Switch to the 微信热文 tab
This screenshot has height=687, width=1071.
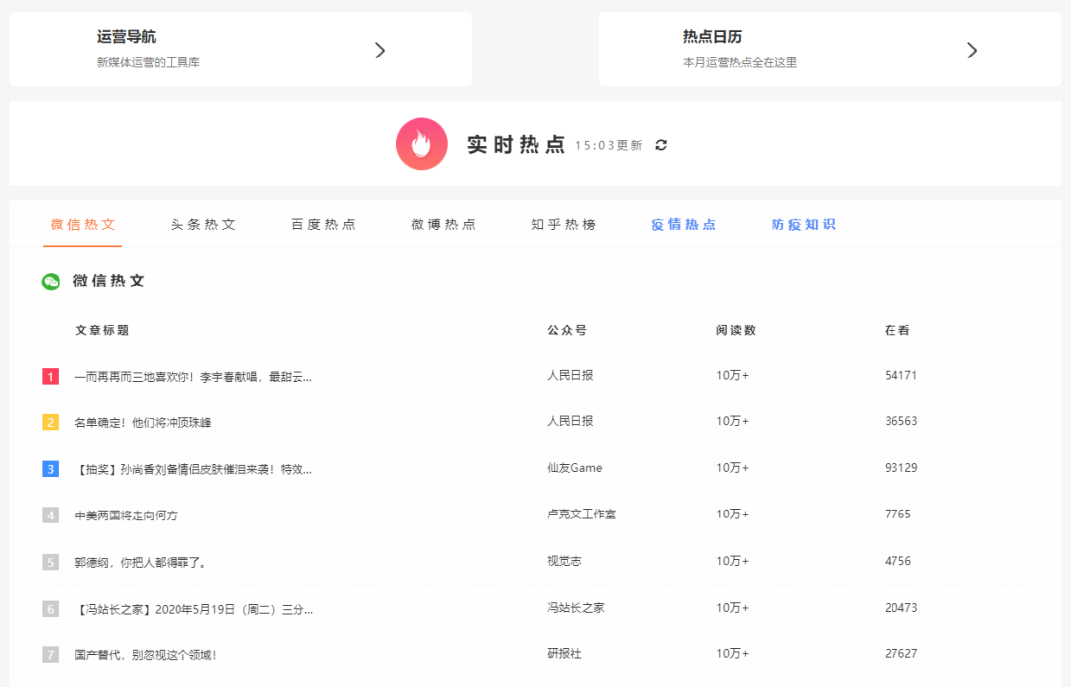pyautogui.click(x=82, y=225)
